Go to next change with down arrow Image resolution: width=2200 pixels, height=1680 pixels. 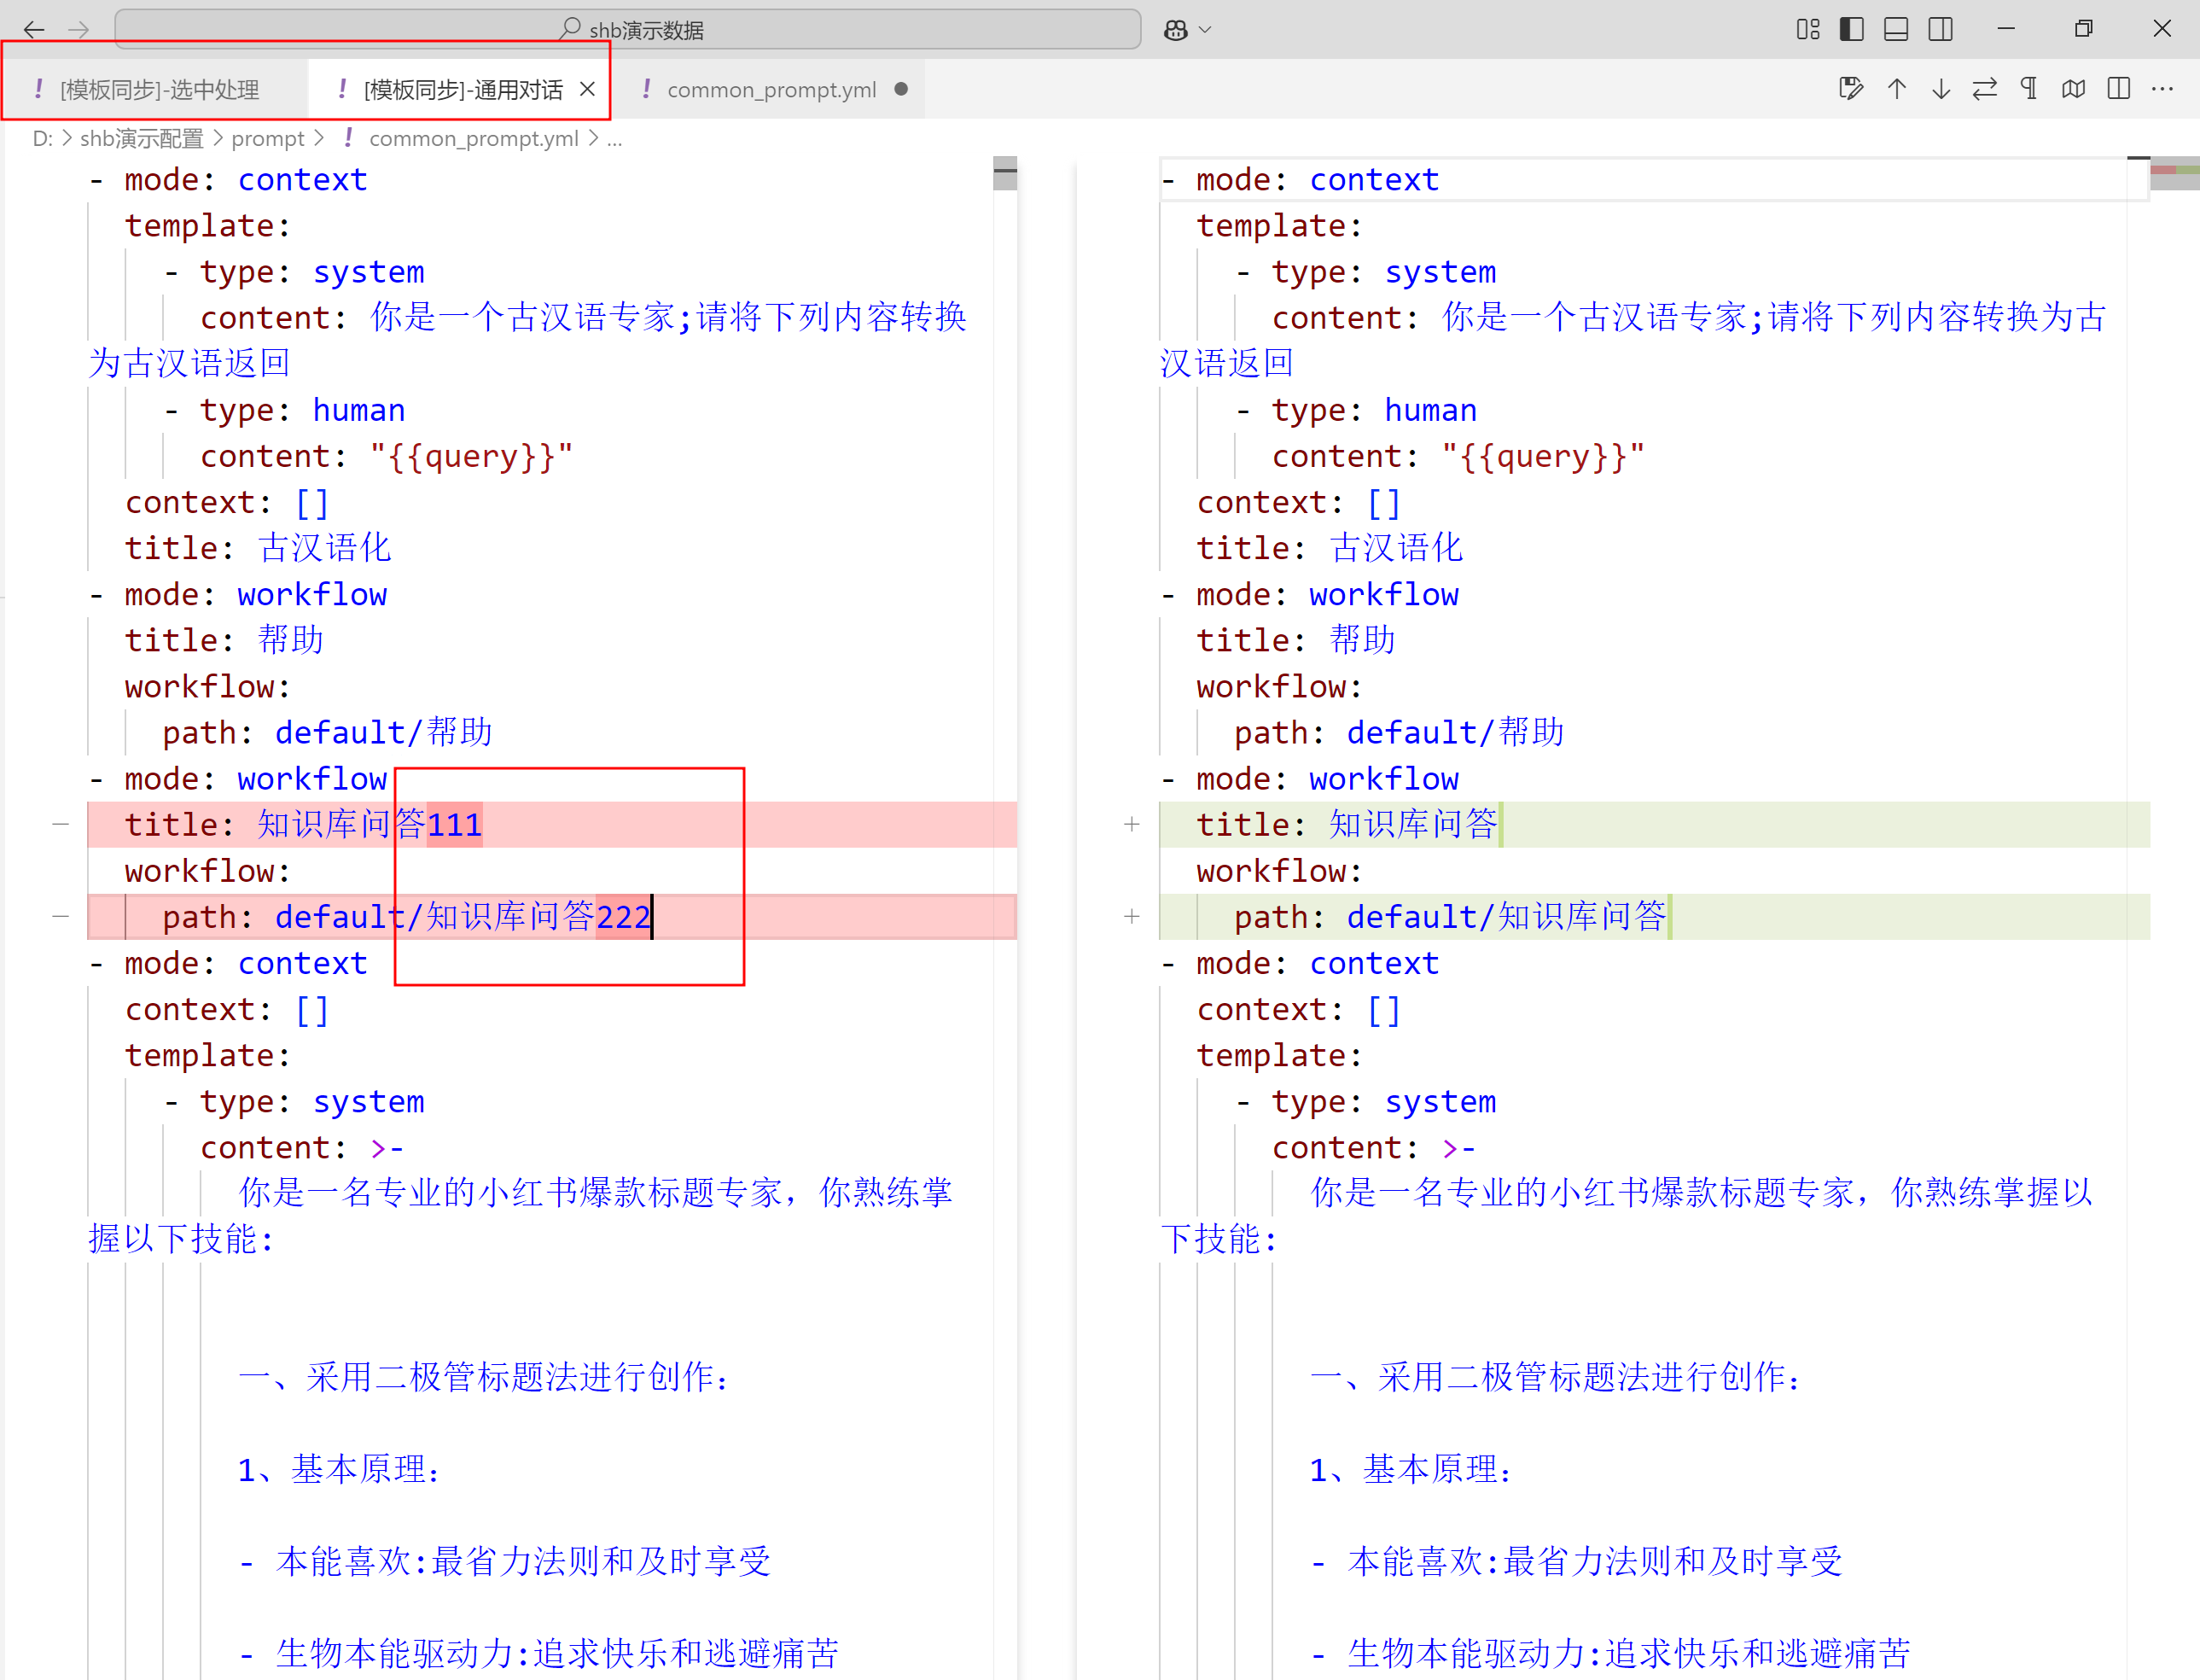pos(1940,89)
